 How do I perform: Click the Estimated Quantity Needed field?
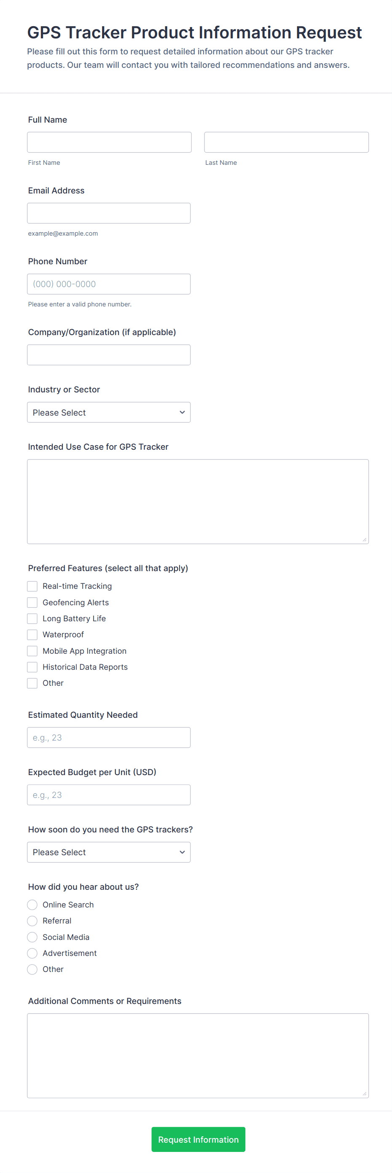[x=108, y=737]
